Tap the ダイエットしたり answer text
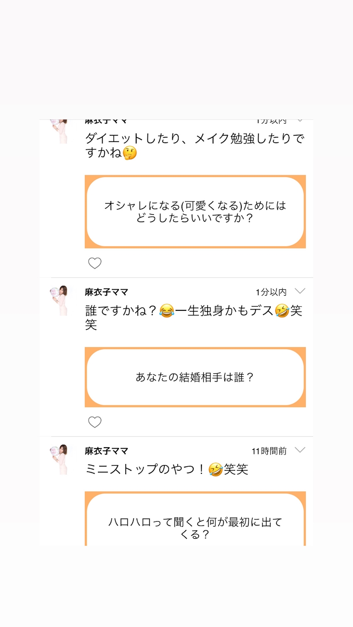This screenshot has height=627, width=353. coord(194,145)
